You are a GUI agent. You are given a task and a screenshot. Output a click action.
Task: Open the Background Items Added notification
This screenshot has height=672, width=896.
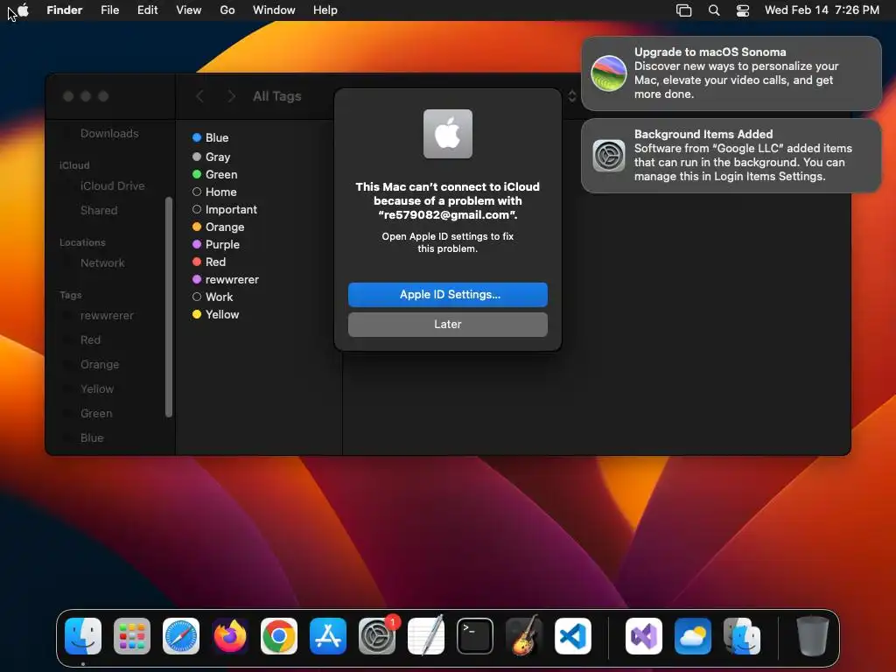731,156
